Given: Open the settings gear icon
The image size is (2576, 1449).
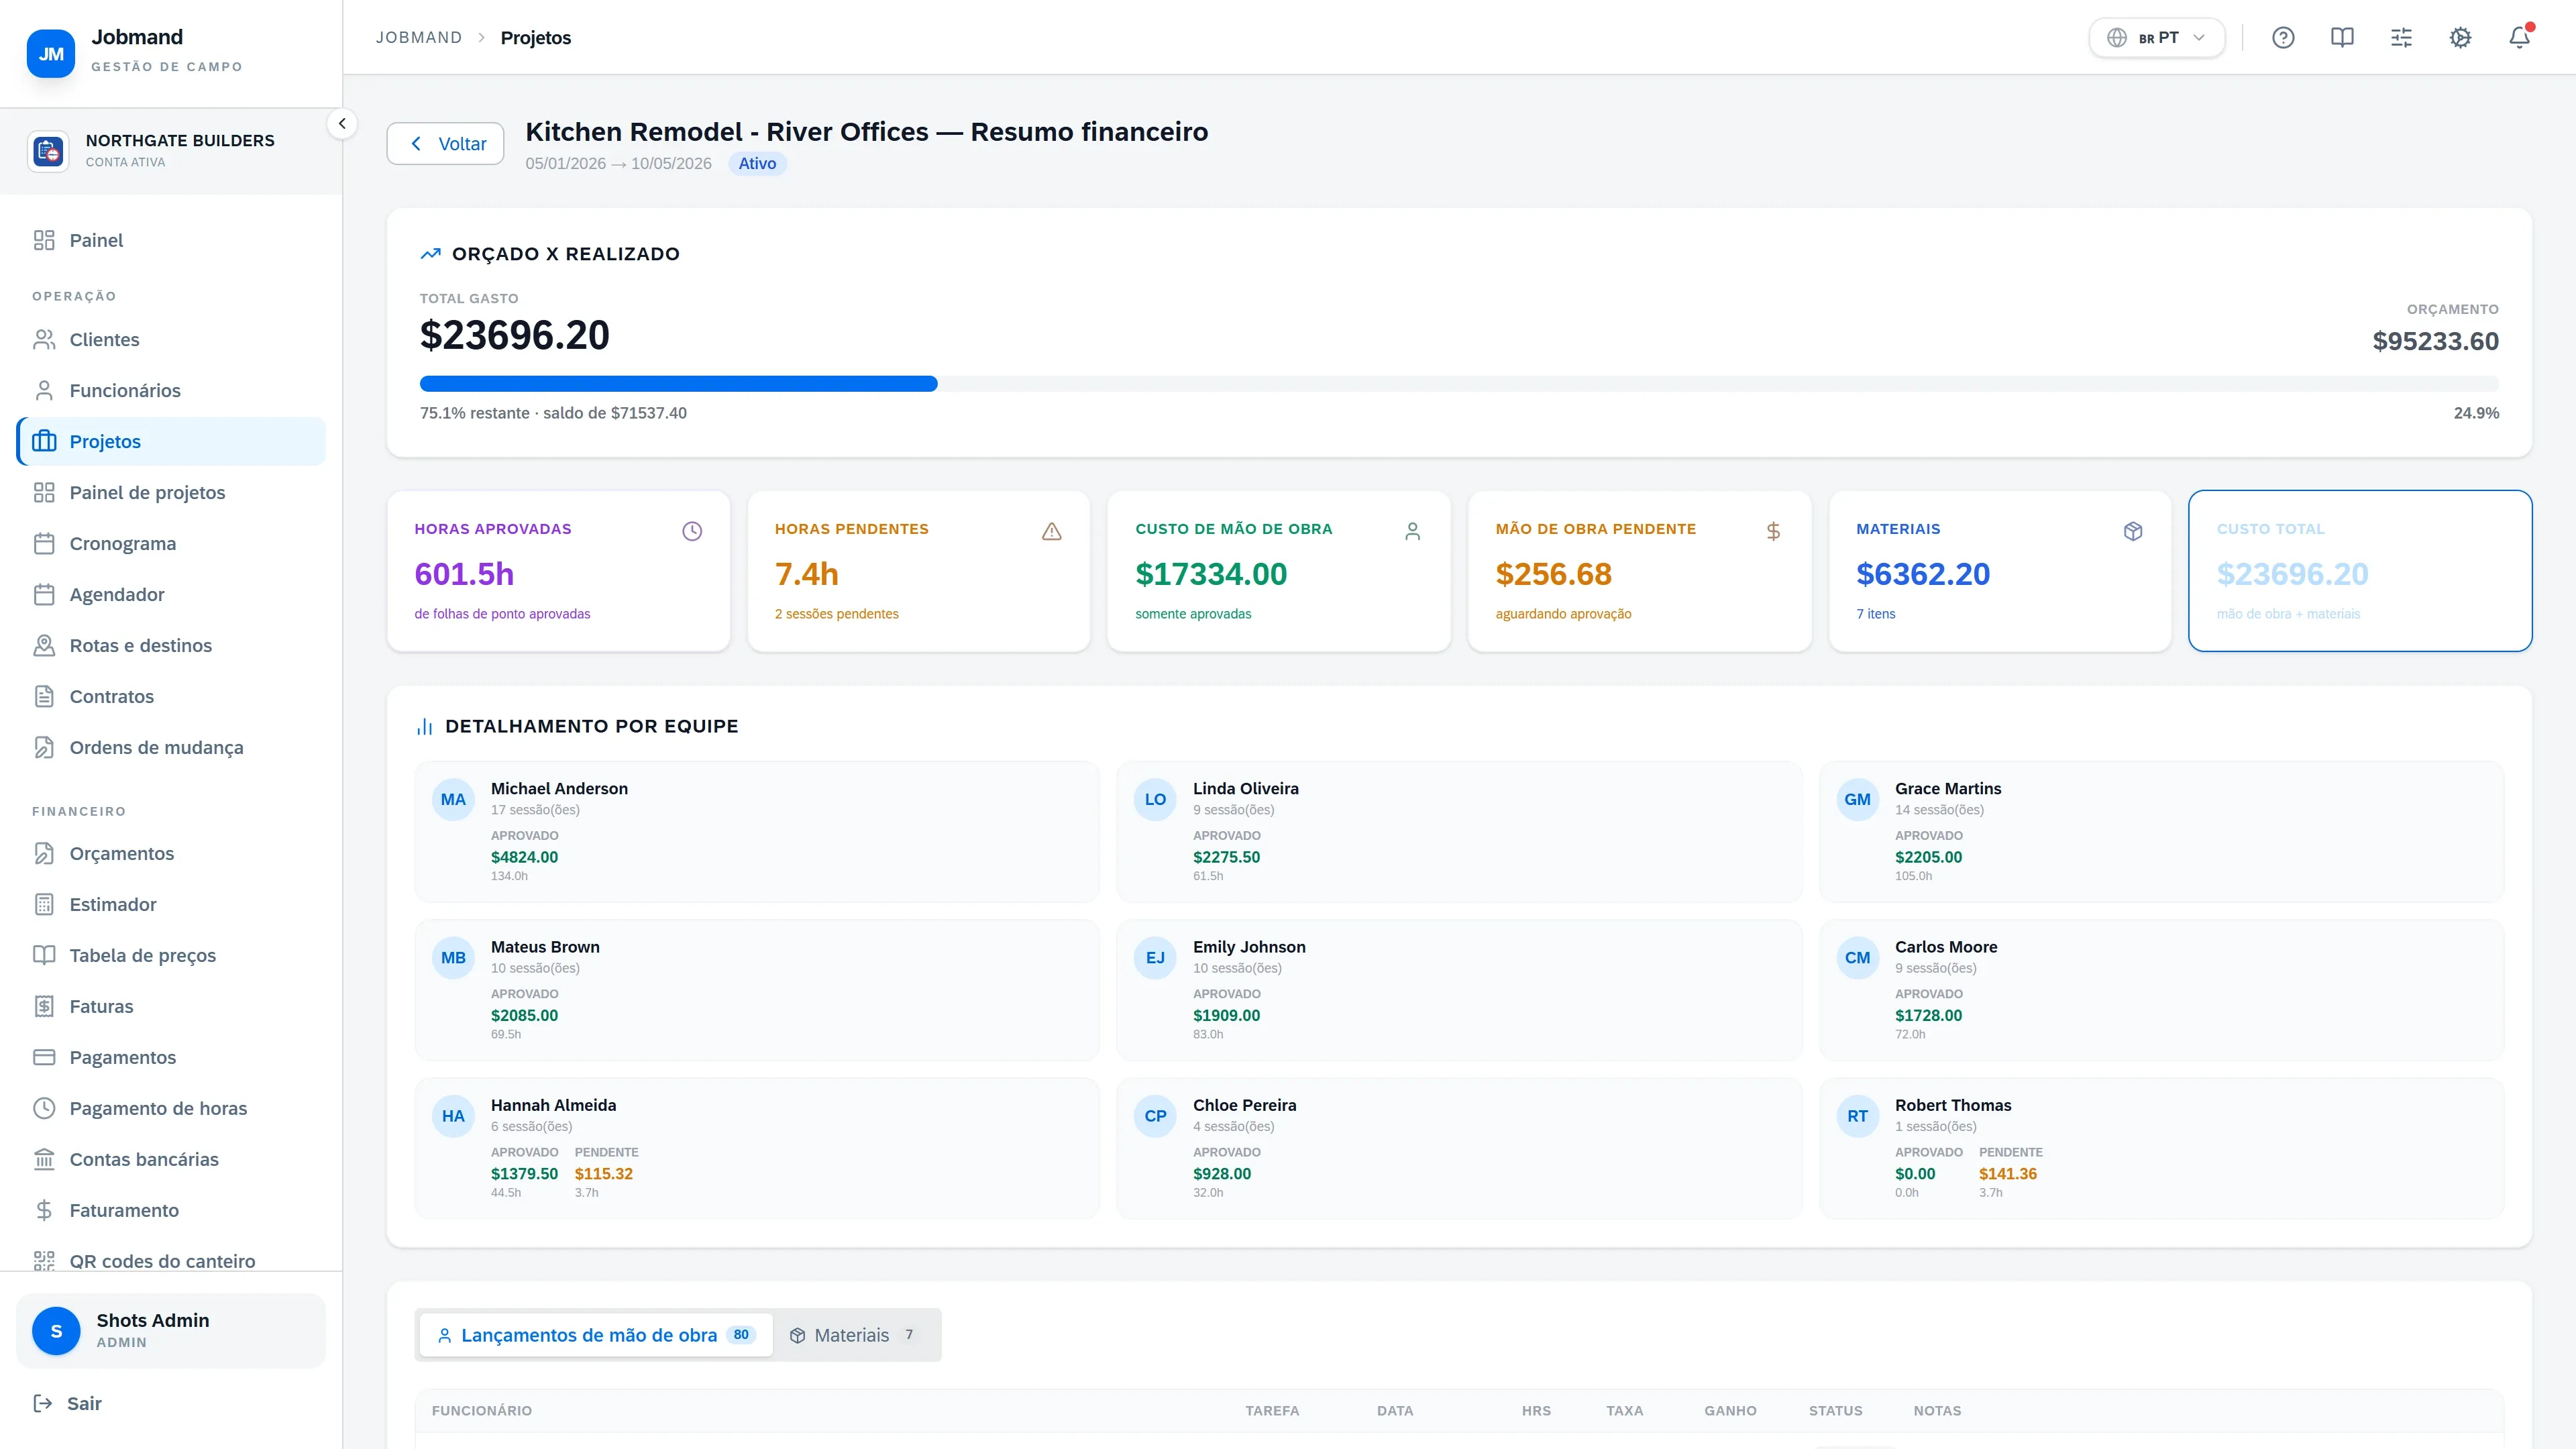Looking at the screenshot, I should pos(2460,38).
